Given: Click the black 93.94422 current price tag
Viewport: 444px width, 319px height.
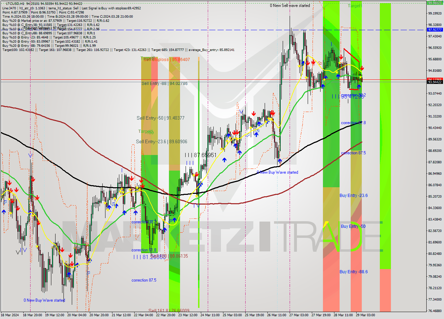Looking at the screenshot, I should [435, 82].
